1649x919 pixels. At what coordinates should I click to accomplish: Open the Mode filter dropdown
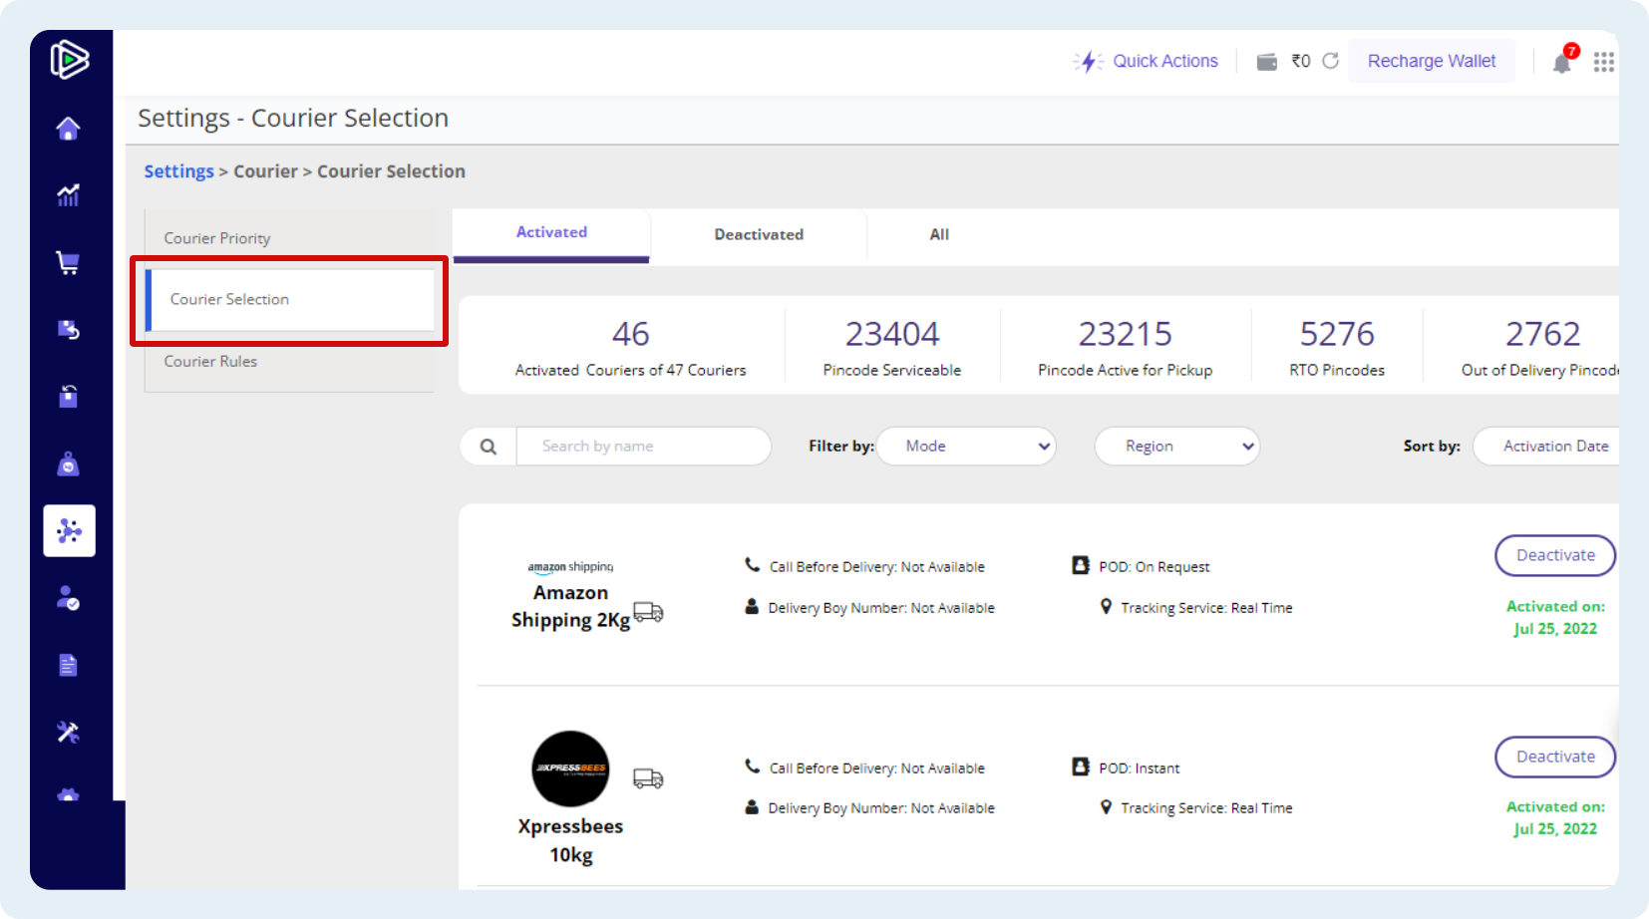(x=966, y=447)
